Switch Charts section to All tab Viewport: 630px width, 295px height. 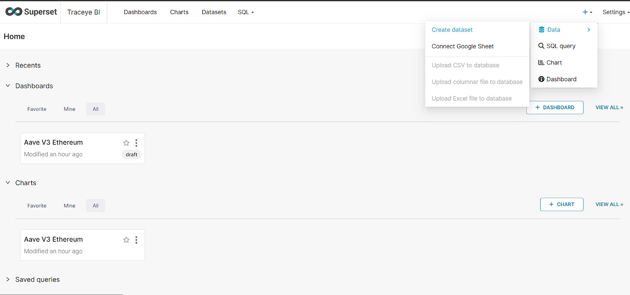96,206
